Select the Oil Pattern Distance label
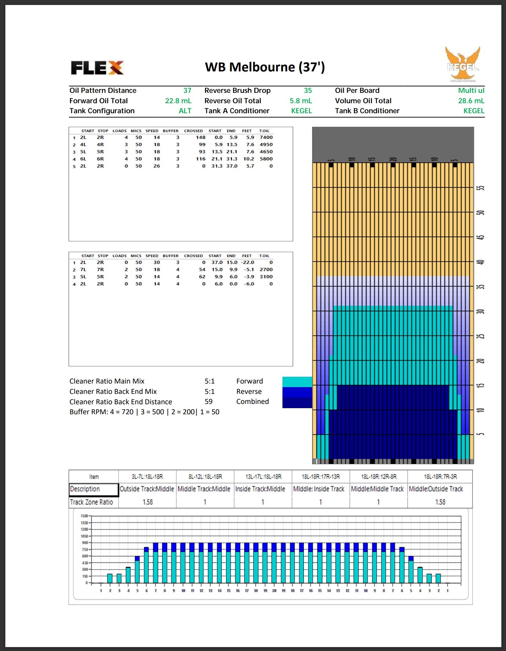The image size is (506, 651). 103,90
